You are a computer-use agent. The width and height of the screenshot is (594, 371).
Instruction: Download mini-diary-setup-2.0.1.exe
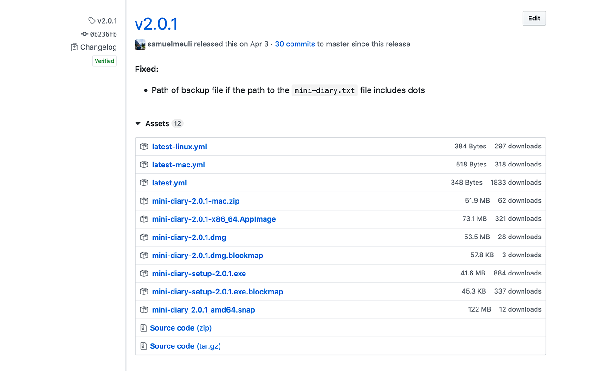tap(199, 273)
